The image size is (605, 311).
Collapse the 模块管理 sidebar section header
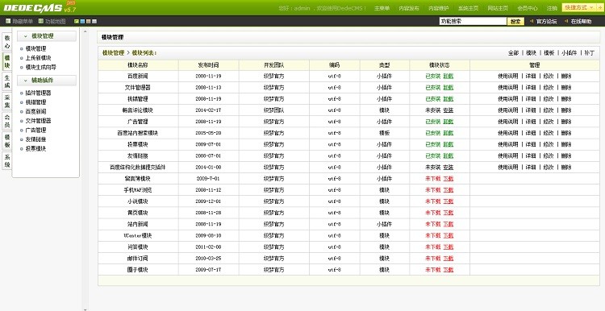click(x=47, y=35)
